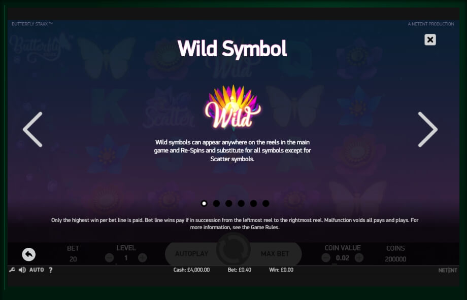Toggle AUTO play in bottom bar

tap(37, 270)
